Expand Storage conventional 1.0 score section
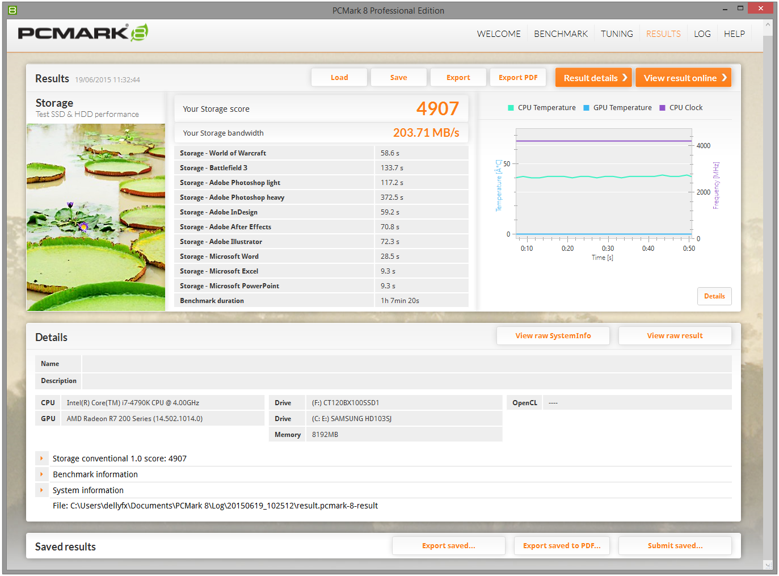The width and height of the screenshot is (779, 576). point(41,459)
